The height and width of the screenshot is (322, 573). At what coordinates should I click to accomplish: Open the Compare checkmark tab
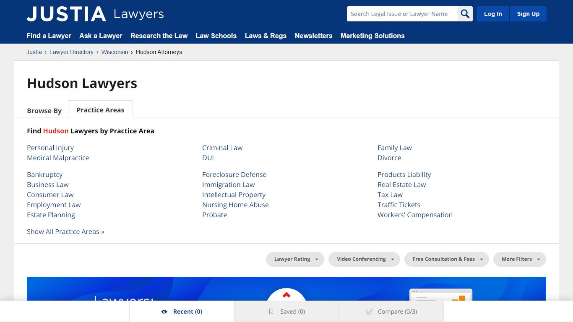coord(391,312)
